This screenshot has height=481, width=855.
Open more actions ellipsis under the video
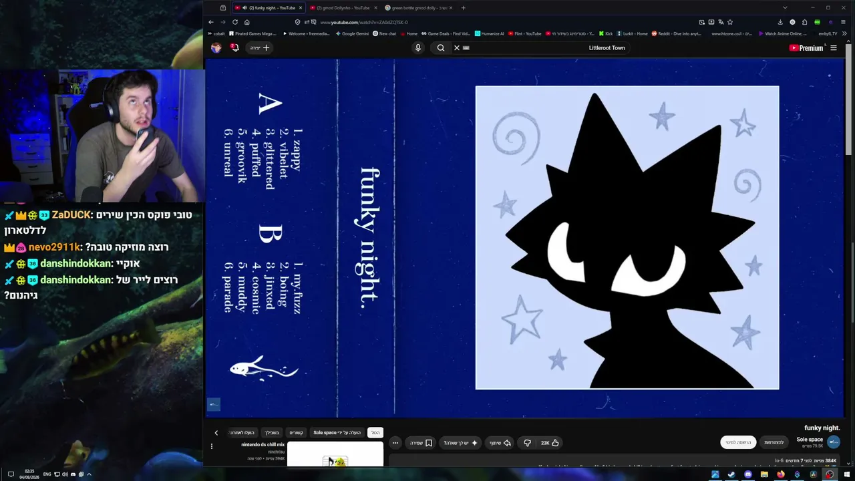[x=395, y=443]
